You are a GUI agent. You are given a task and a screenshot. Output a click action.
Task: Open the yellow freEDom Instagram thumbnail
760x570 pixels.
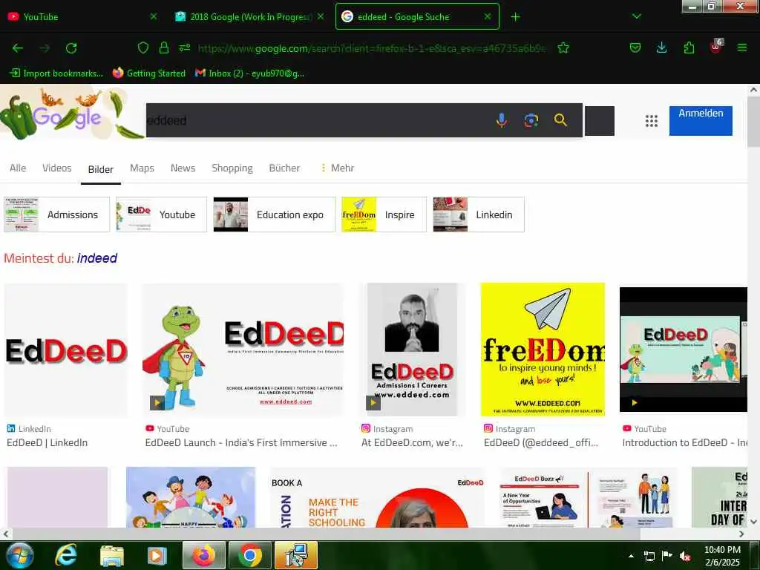543,350
